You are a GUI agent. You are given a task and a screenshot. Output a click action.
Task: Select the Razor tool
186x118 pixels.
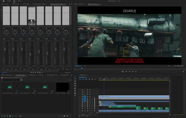pyautogui.click(x=75, y=83)
